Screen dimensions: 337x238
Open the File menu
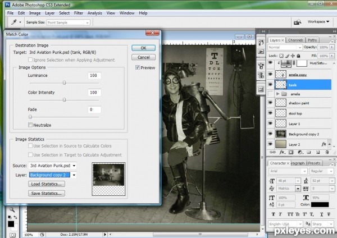tap(10, 13)
